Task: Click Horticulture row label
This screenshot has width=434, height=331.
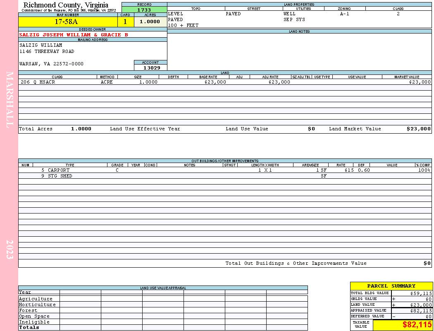Action: pos(37,305)
